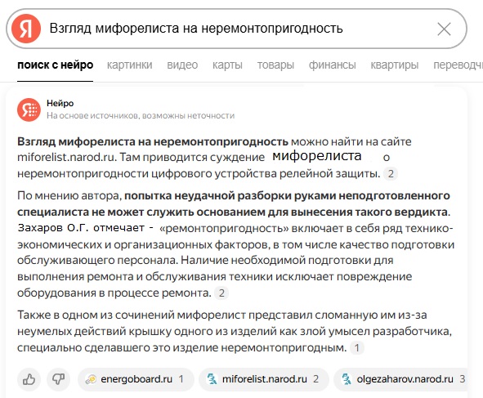Select the квартиры tab
The width and height of the screenshot is (483, 398).
(x=395, y=65)
